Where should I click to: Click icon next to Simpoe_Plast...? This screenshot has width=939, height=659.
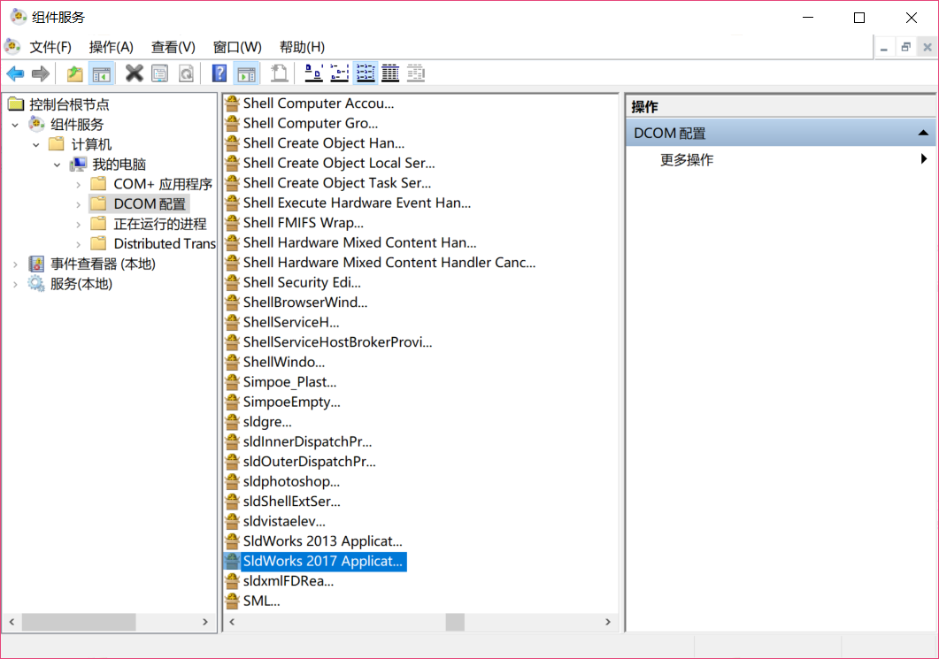point(233,382)
